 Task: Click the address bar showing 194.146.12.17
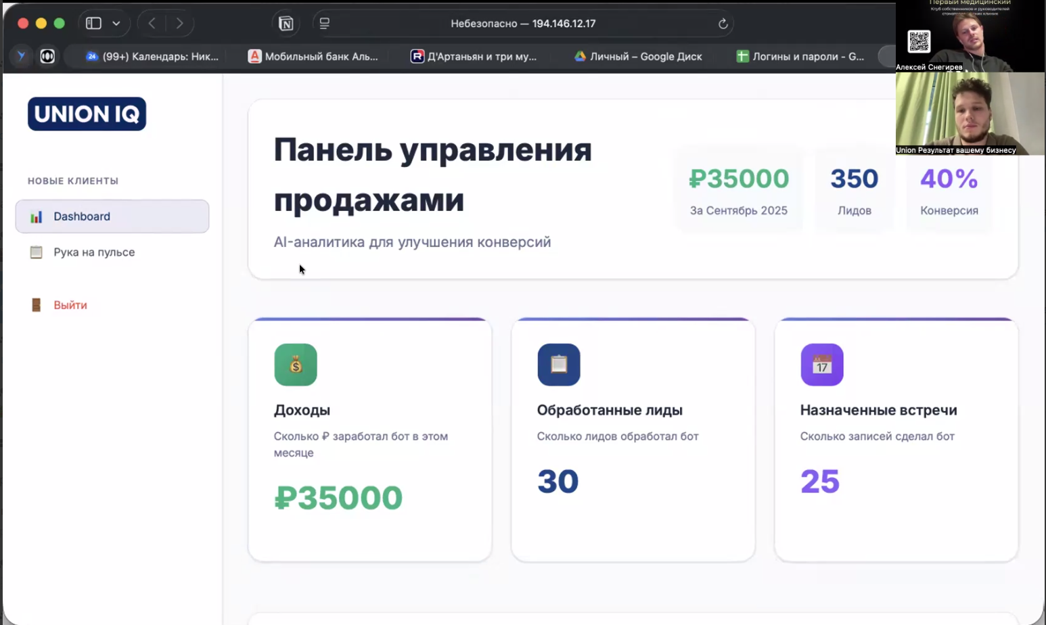[523, 24]
